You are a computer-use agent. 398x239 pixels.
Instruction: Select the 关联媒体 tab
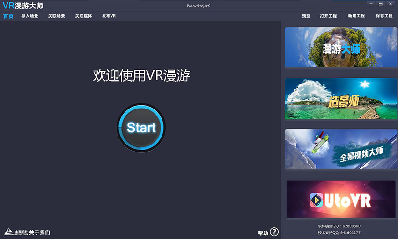(83, 16)
